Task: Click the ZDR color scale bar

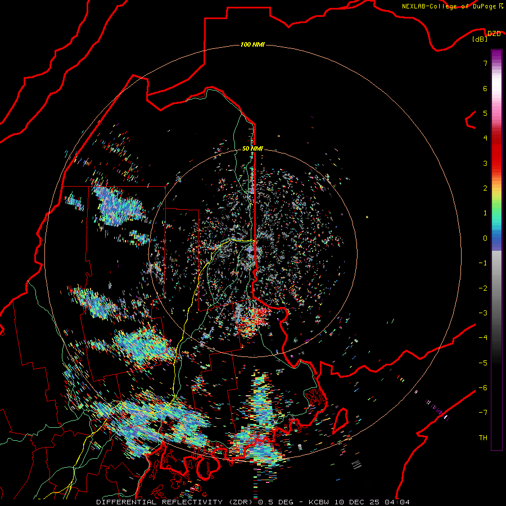Action: coord(496,250)
